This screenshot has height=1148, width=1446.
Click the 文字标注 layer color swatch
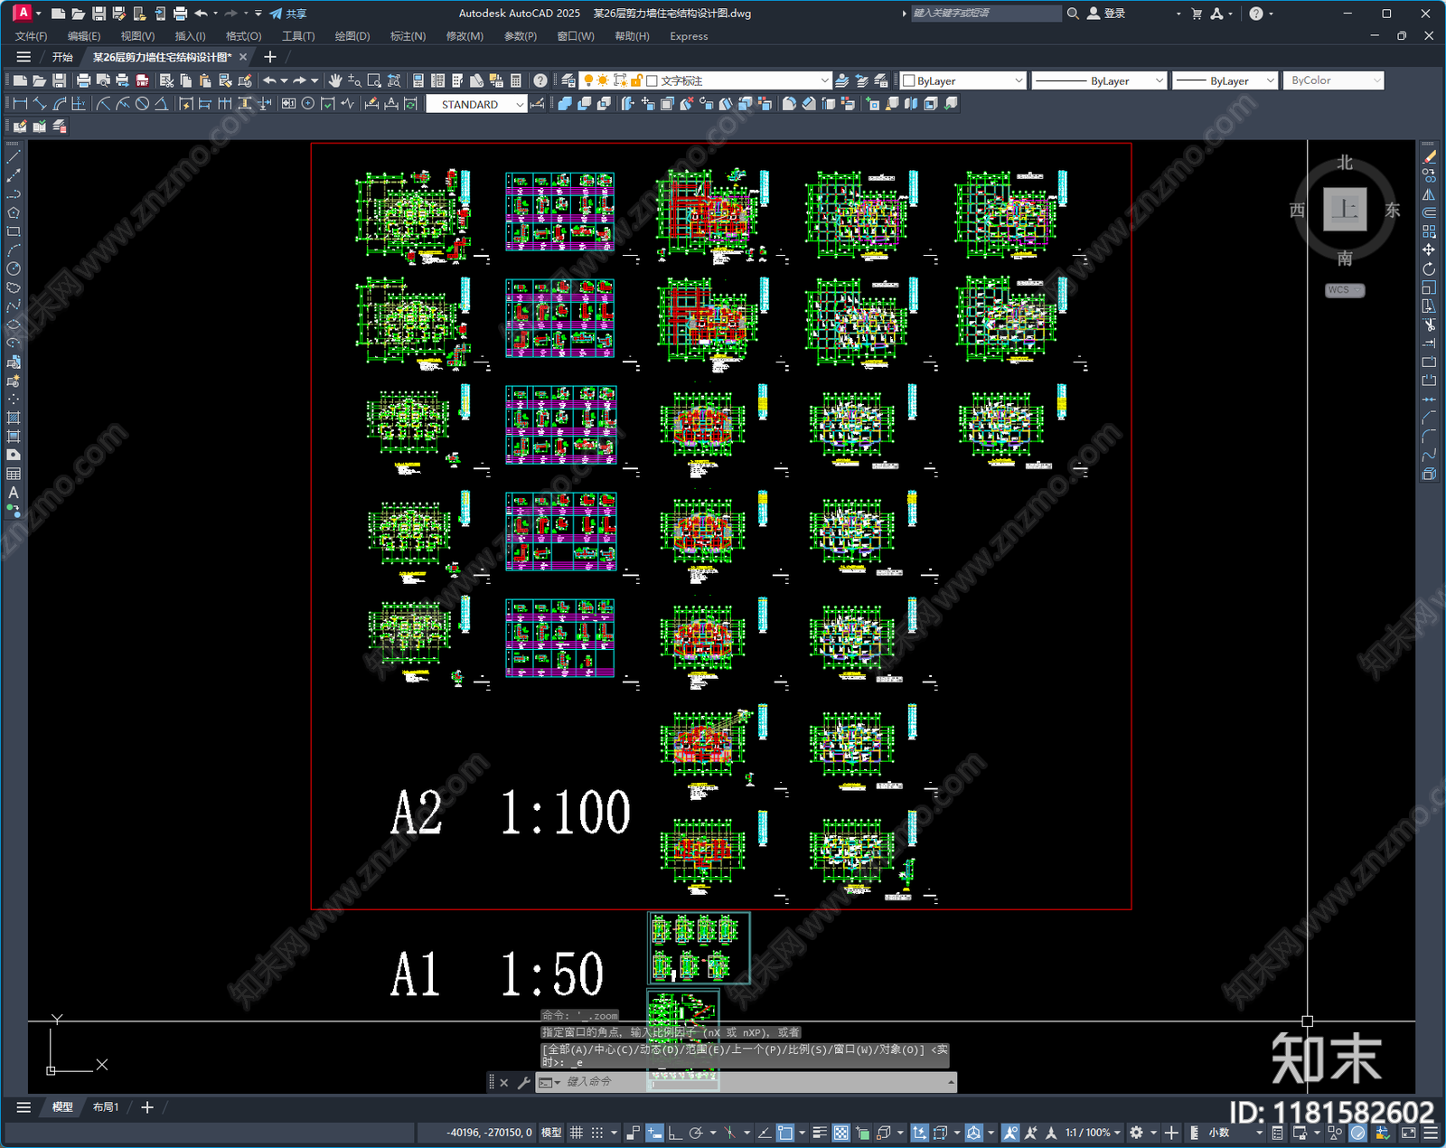click(x=652, y=80)
